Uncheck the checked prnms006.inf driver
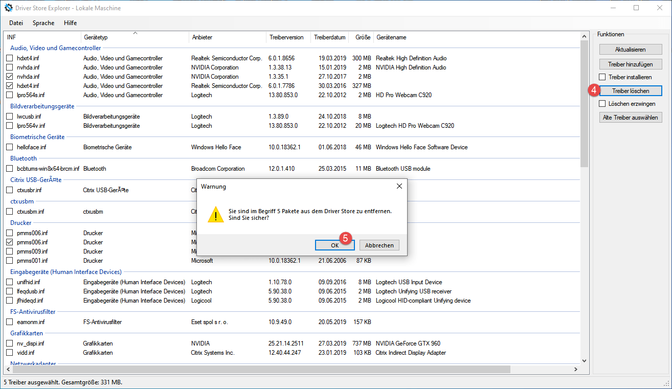Image resolution: width=672 pixels, height=389 pixels. point(10,242)
